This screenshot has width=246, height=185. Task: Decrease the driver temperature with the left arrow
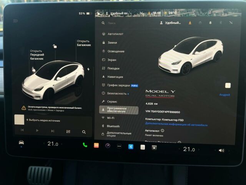[44, 143]
